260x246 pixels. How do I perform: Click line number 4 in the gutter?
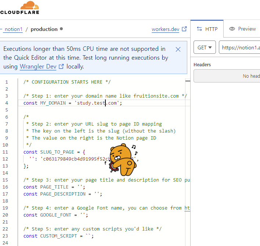click(x=7, y=103)
